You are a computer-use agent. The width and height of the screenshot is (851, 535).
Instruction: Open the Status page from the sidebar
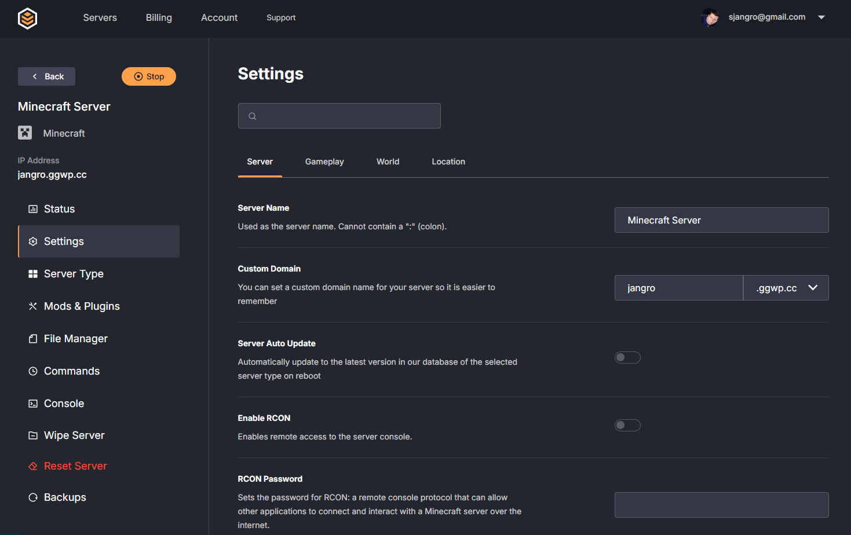[x=34, y=208]
